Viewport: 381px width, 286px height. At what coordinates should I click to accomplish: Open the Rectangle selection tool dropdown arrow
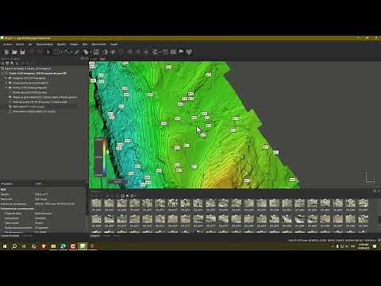[61, 52]
